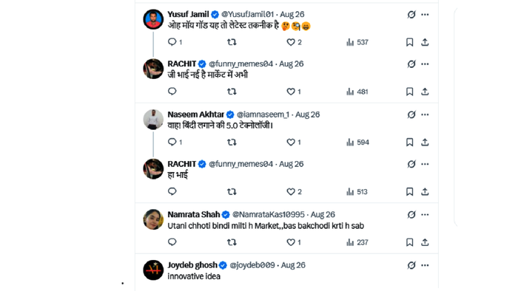Open Joydeb ghosh's profile name link
The height and width of the screenshot is (291, 518).
coord(192,265)
